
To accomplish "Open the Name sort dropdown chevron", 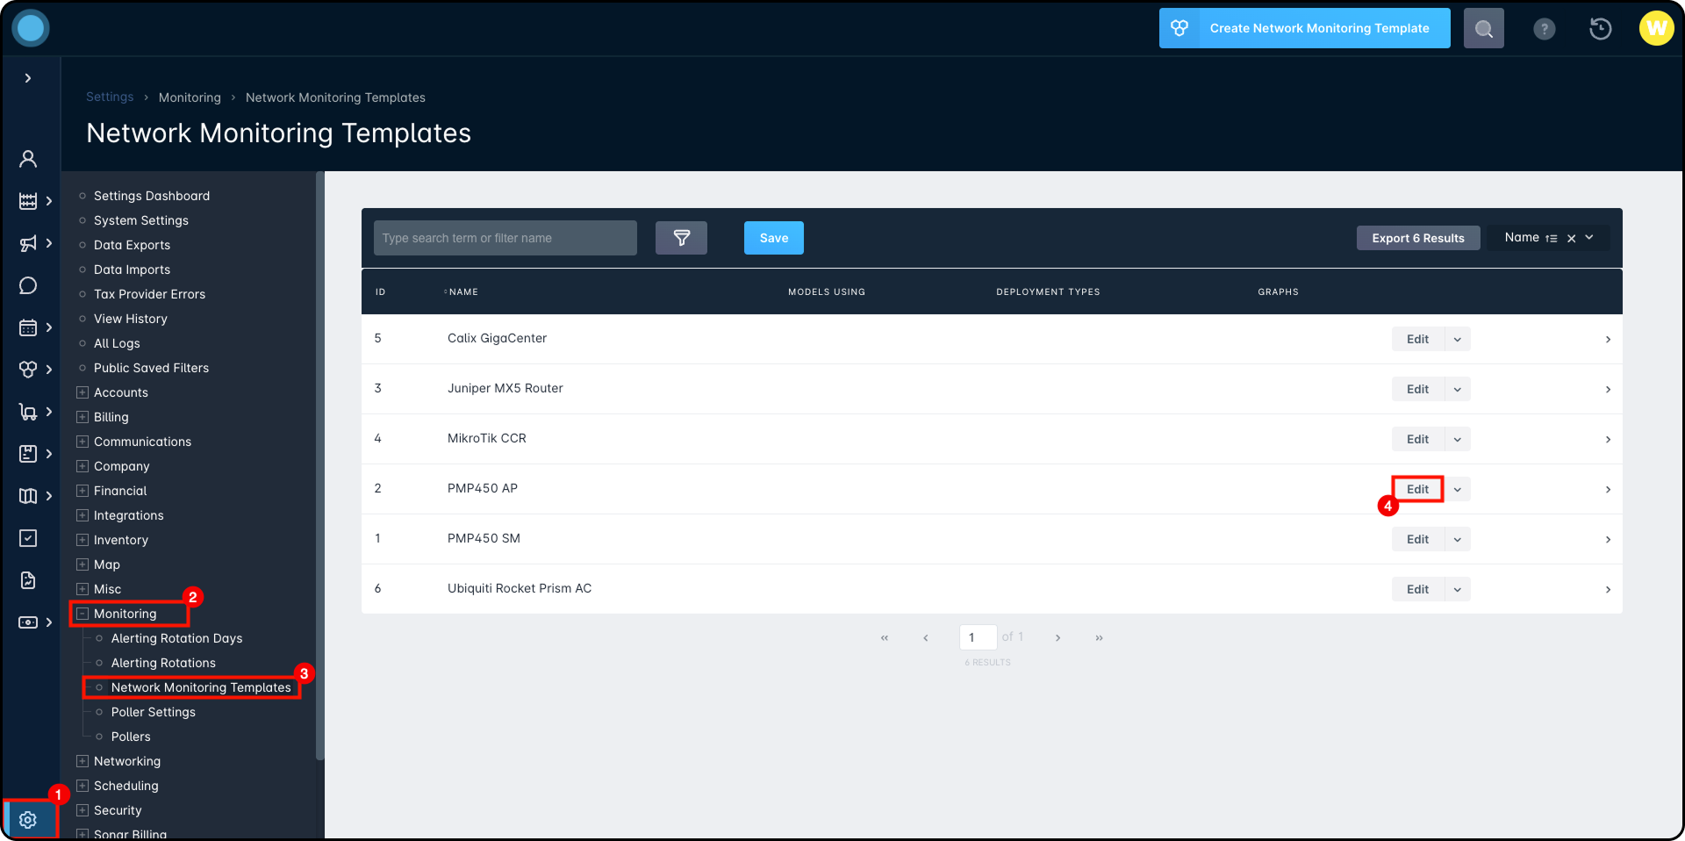I will pos(1589,238).
